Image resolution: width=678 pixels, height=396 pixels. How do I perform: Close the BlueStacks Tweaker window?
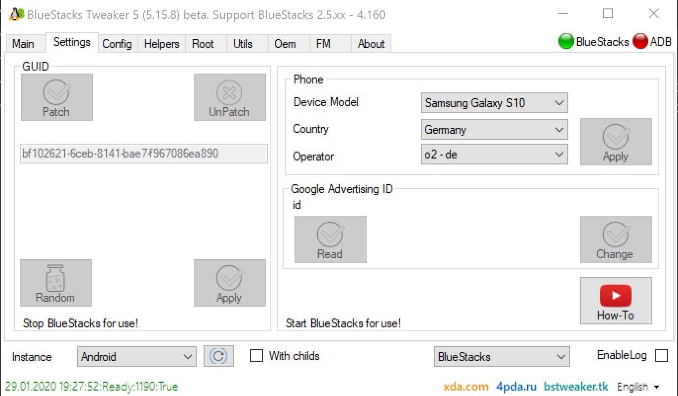click(x=654, y=14)
